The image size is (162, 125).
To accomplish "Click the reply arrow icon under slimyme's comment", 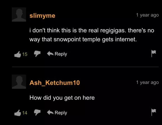I will click(50, 54).
